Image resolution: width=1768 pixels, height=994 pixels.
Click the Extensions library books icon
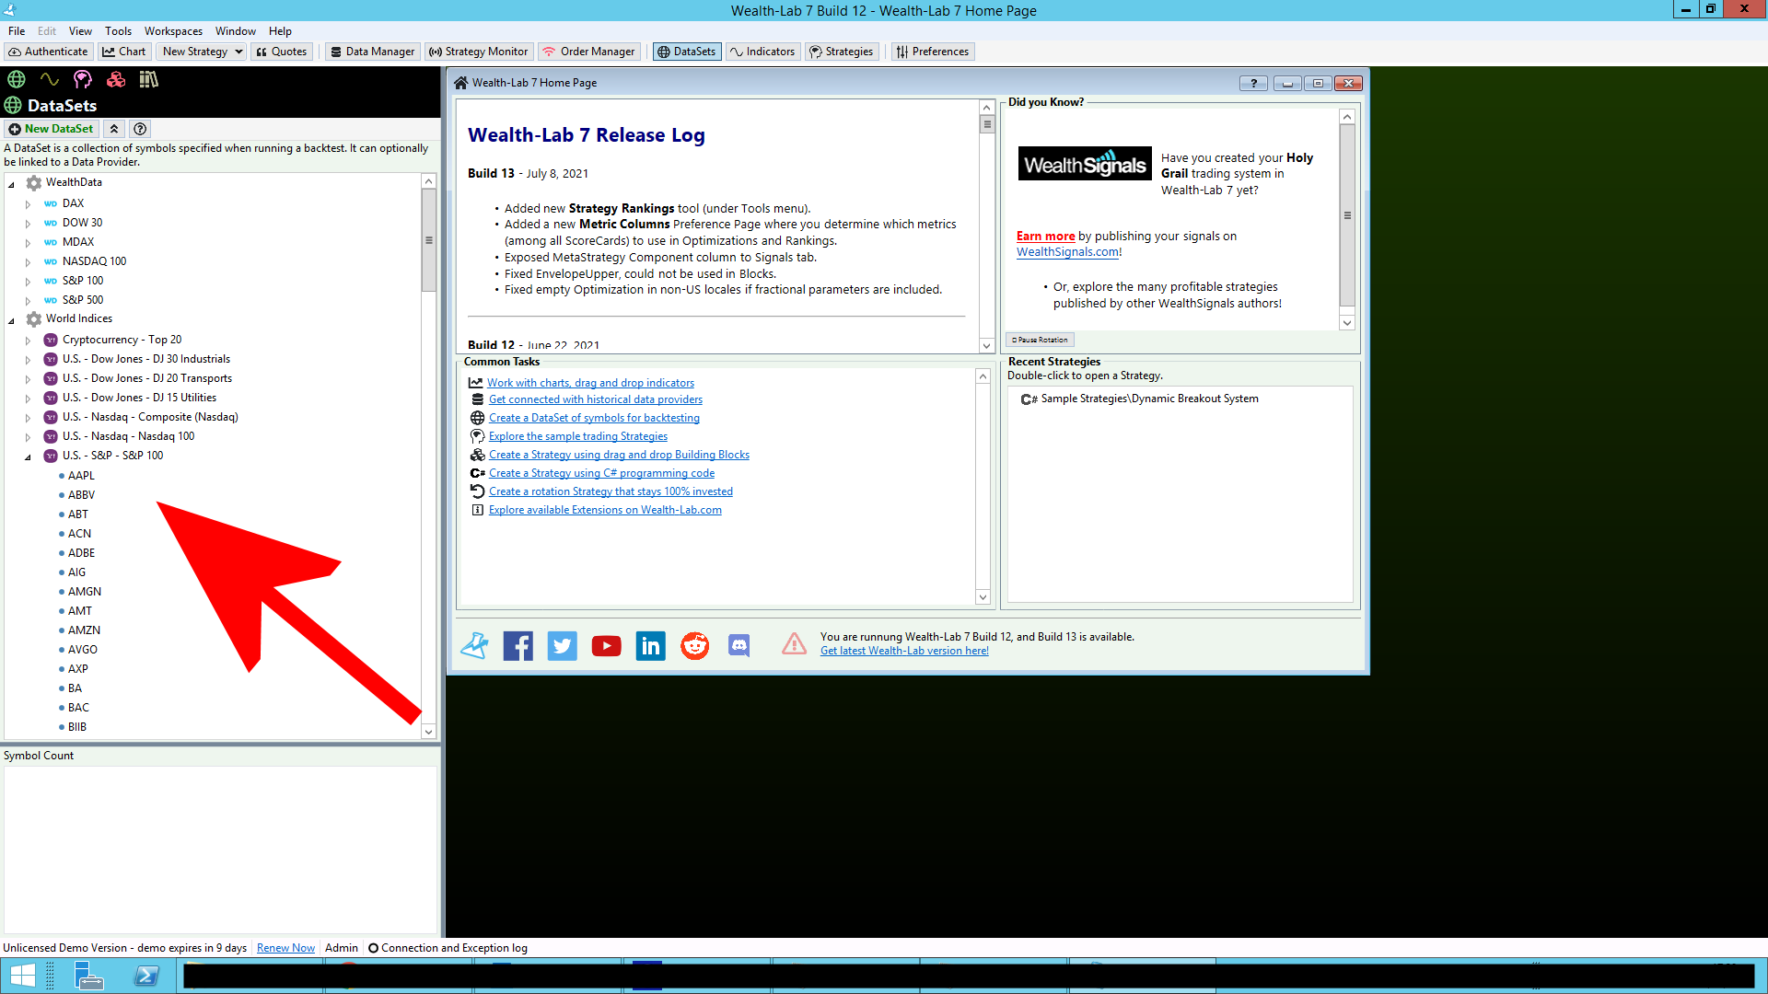point(148,80)
